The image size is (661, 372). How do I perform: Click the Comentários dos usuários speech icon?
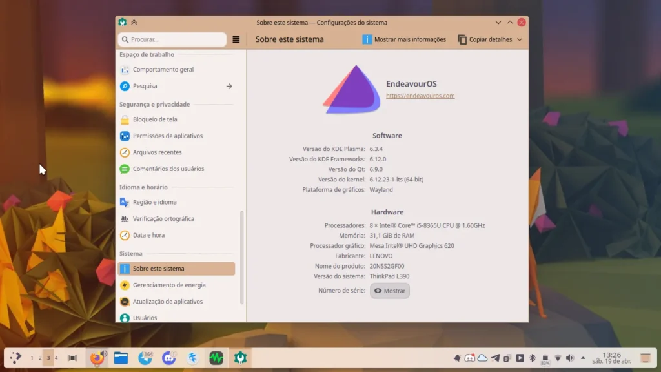pos(125,169)
